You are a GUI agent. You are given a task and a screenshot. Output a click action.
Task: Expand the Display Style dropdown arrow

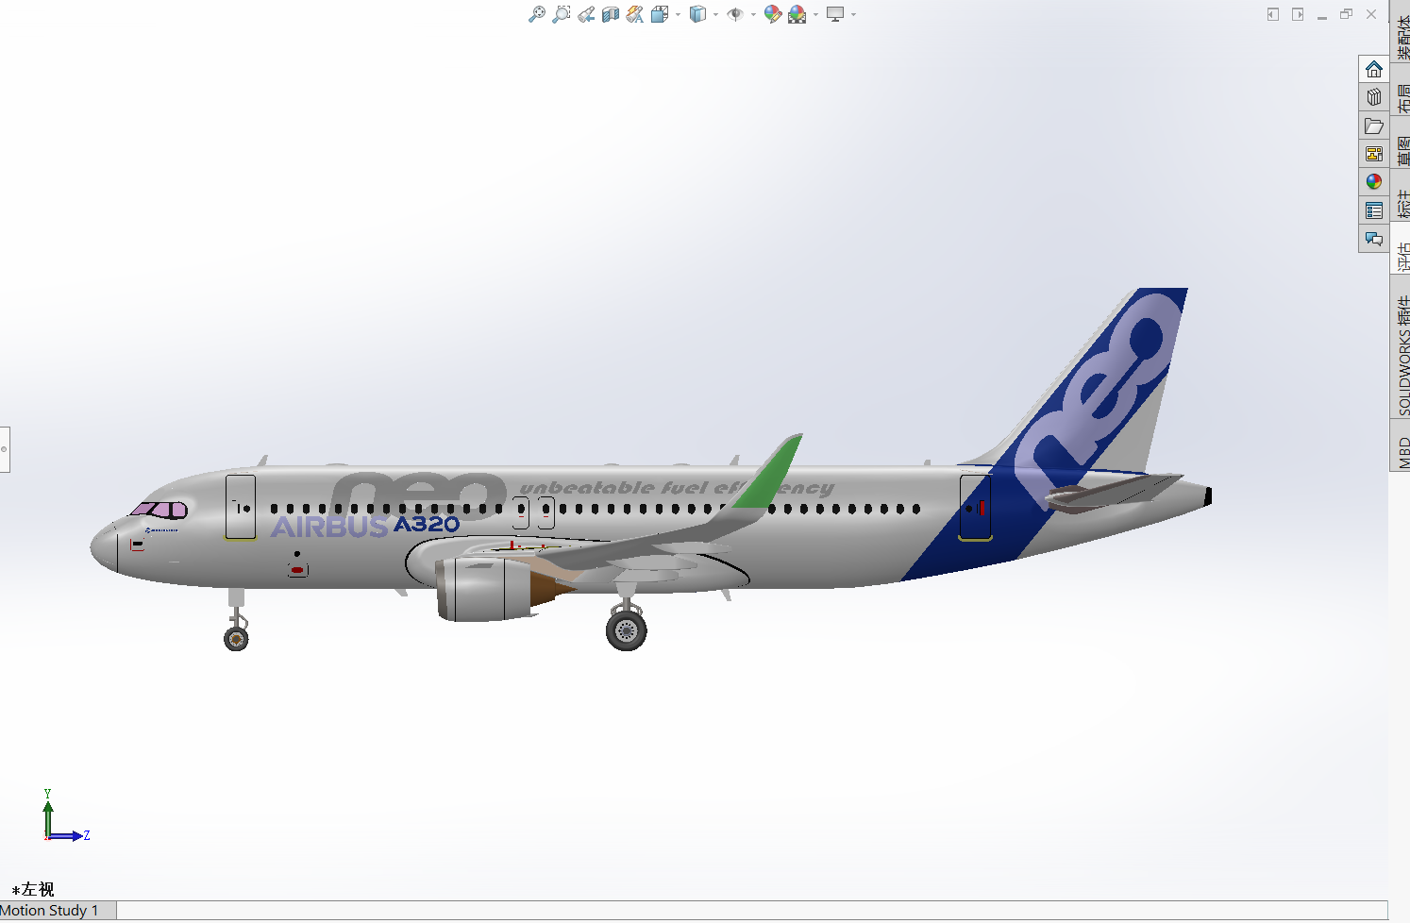(x=715, y=15)
